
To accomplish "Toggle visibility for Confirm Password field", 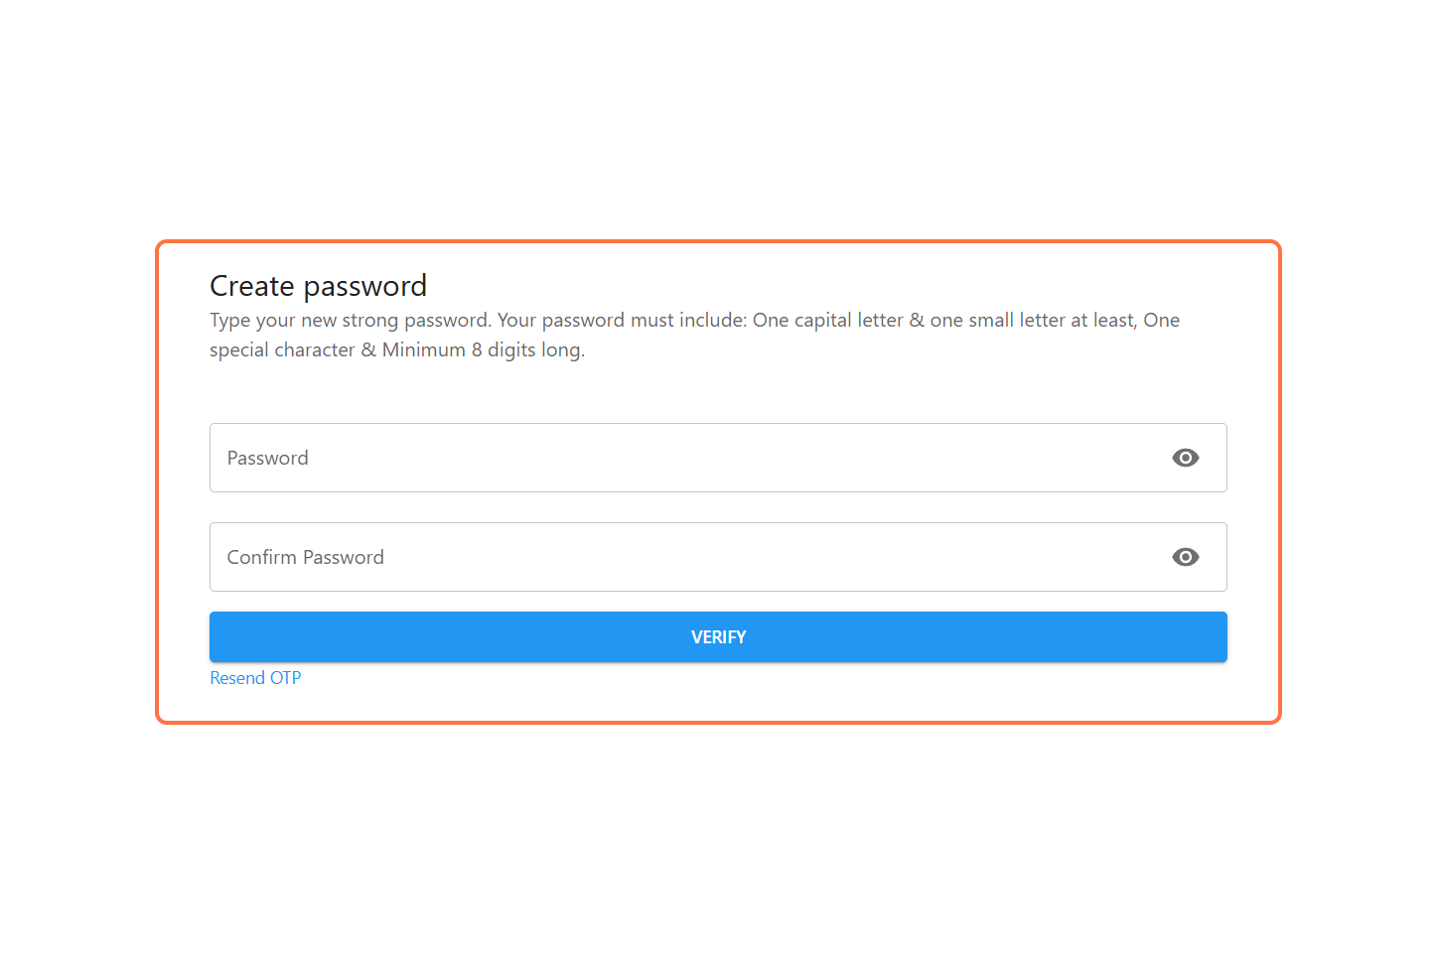I will (1185, 557).
